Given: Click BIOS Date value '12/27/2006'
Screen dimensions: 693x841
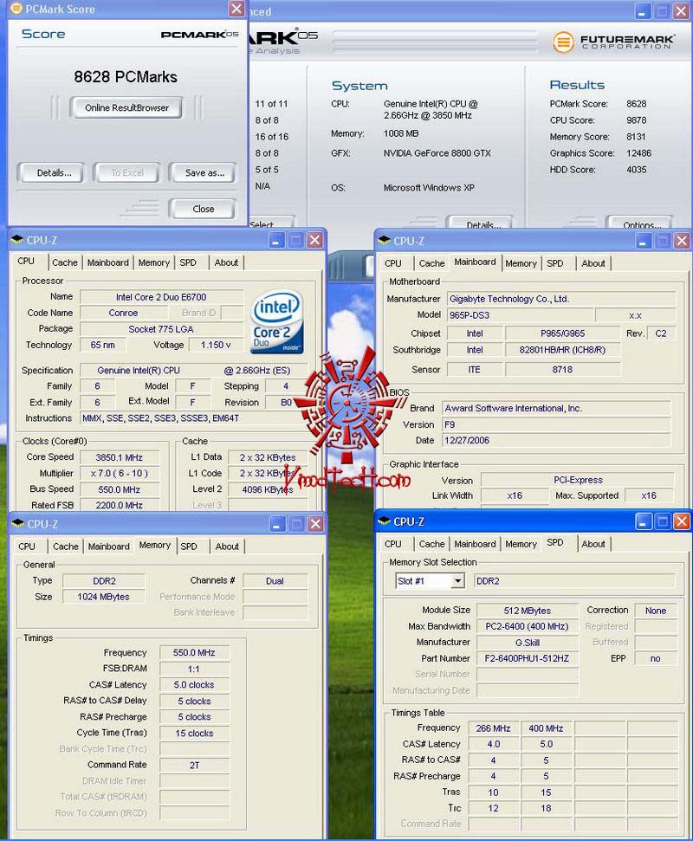Looking at the screenshot, I should tap(556, 440).
